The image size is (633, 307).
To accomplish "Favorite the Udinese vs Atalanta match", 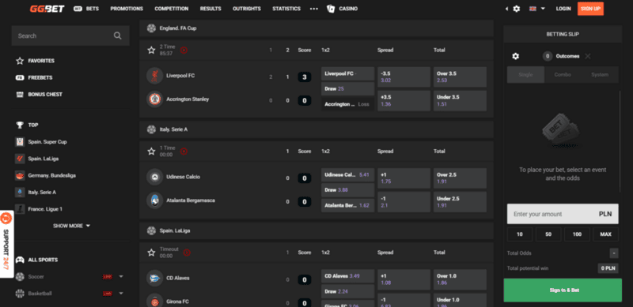I will [x=151, y=152].
